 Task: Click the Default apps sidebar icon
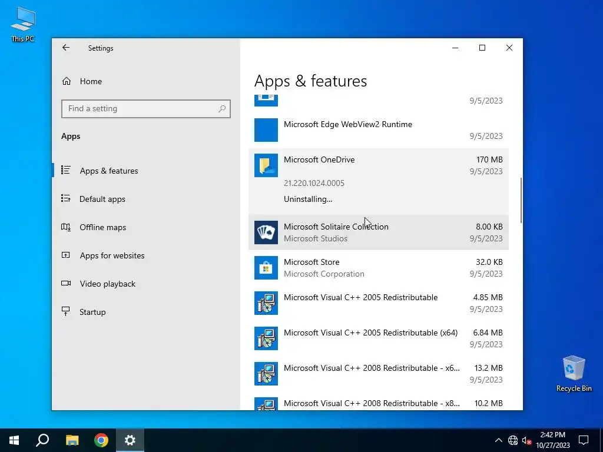pyautogui.click(x=66, y=198)
